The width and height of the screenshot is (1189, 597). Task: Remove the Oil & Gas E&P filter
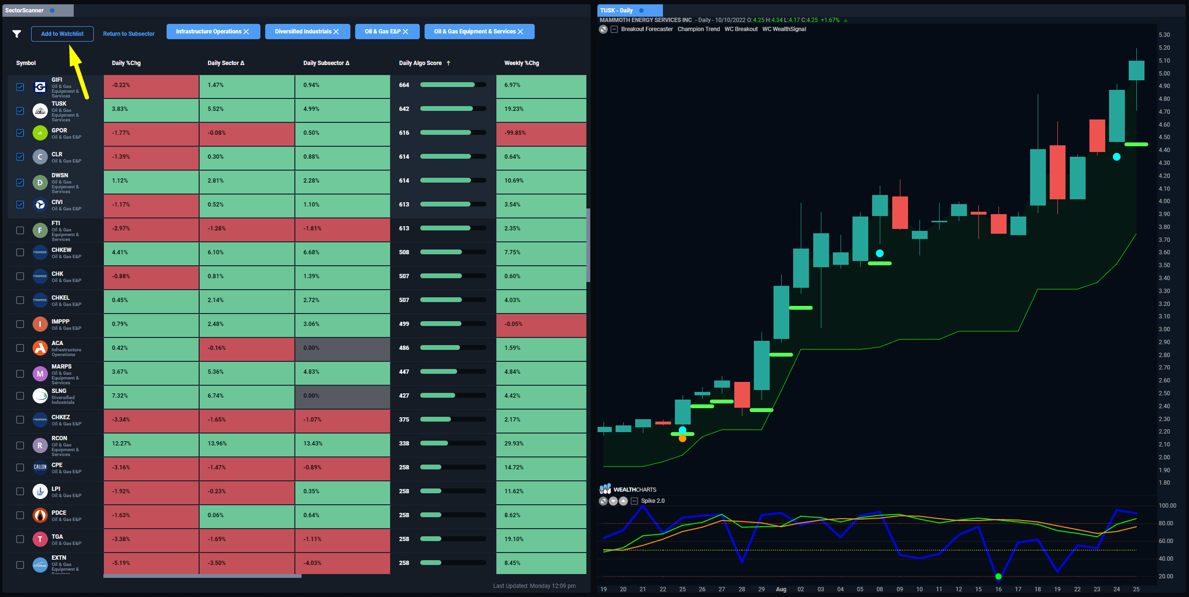point(405,32)
